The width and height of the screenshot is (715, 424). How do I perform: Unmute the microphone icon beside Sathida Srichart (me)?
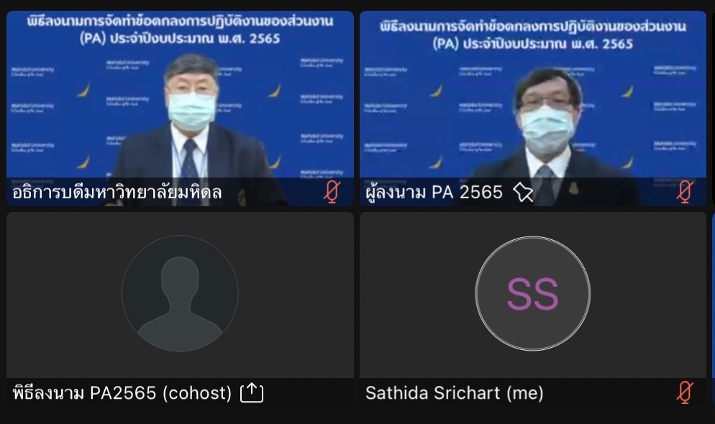[x=685, y=392]
